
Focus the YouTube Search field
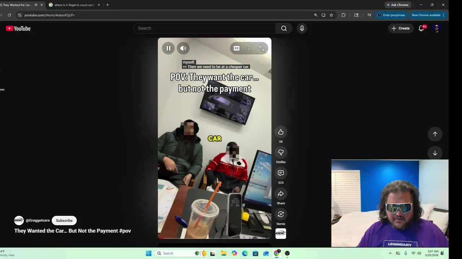click(x=205, y=28)
